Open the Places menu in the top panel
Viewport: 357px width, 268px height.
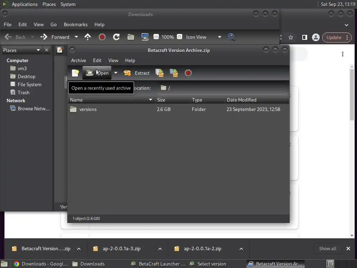coord(49,4)
